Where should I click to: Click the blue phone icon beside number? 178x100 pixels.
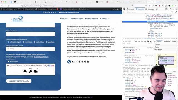[x=69, y=62]
